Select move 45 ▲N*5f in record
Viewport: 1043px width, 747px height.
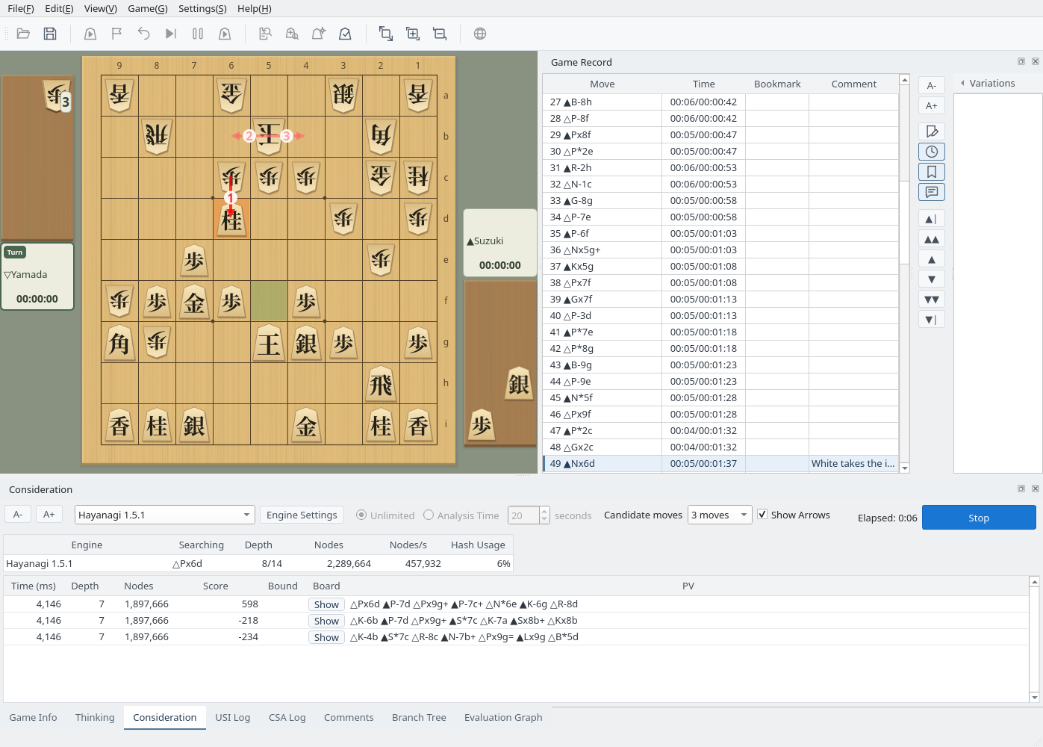721,397
